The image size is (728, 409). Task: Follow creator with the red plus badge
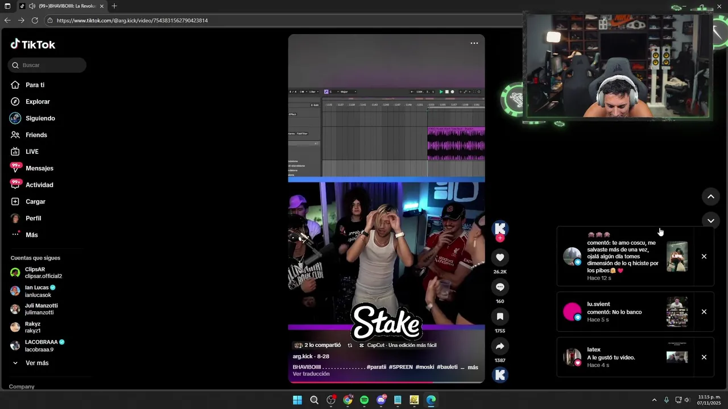[x=500, y=238]
